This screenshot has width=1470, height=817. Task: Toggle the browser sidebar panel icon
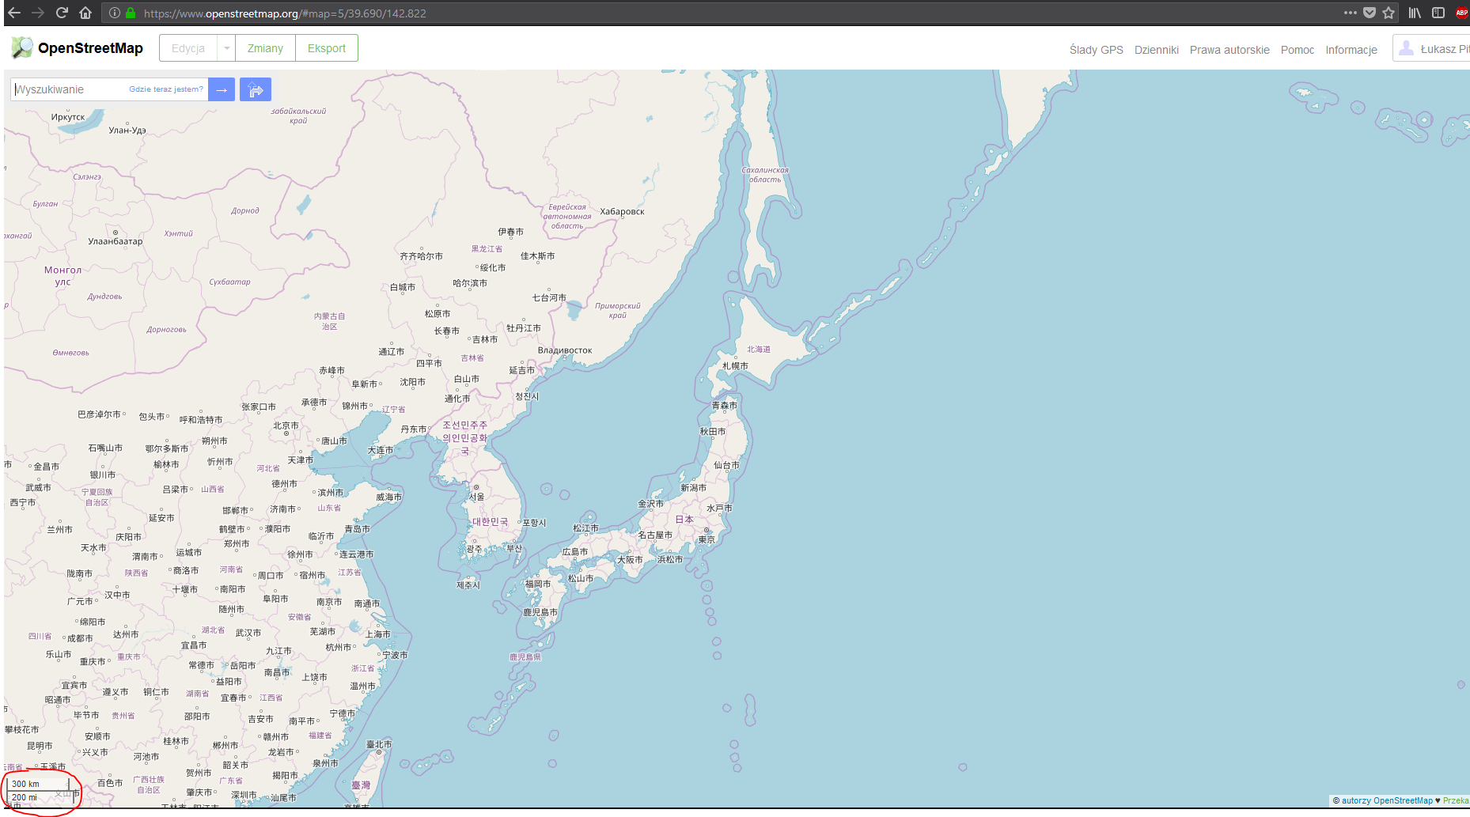(x=1438, y=12)
